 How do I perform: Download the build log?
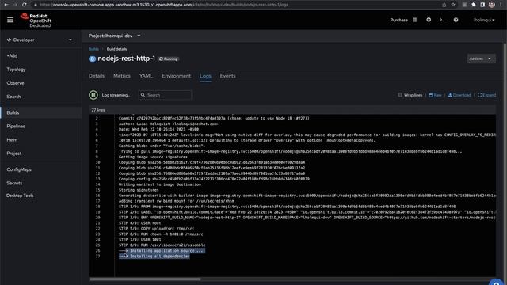coord(459,95)
